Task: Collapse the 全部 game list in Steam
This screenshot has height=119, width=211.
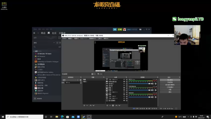Action: point(34,51)
